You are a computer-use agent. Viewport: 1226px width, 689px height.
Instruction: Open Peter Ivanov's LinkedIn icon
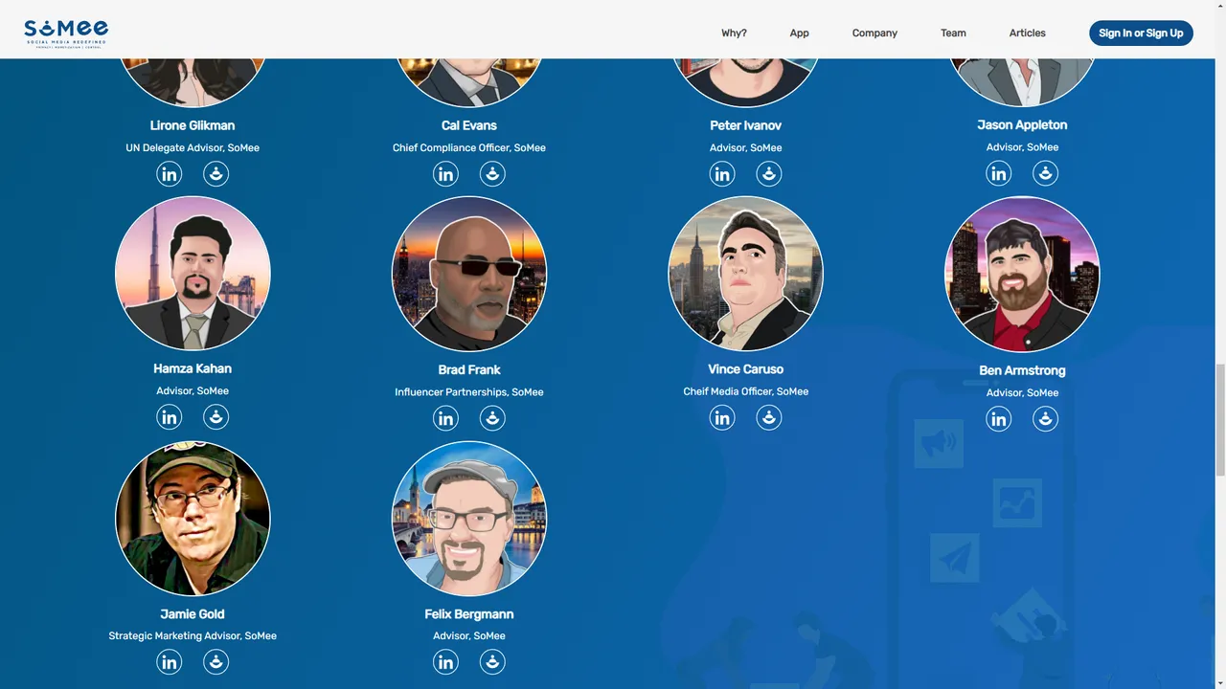722,174
